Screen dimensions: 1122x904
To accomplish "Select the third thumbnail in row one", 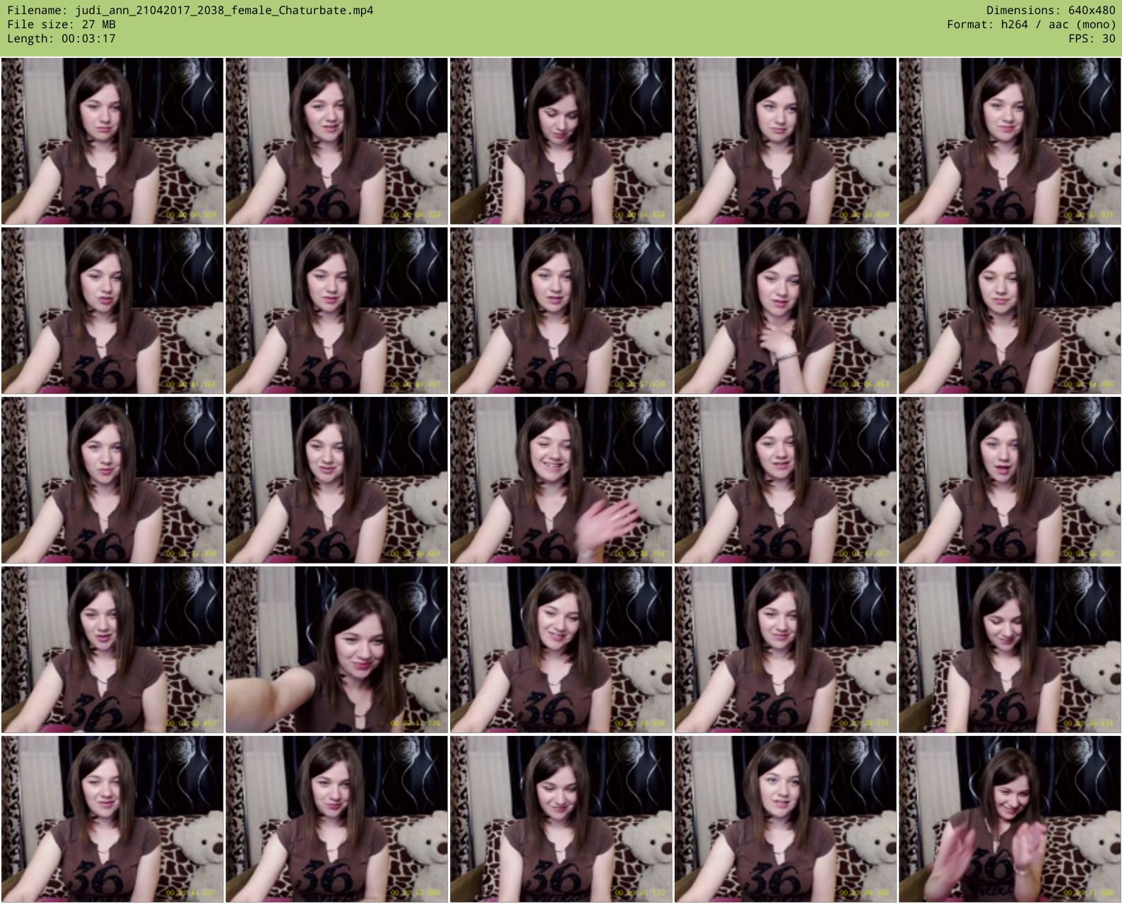I will [x=561, y=141].
